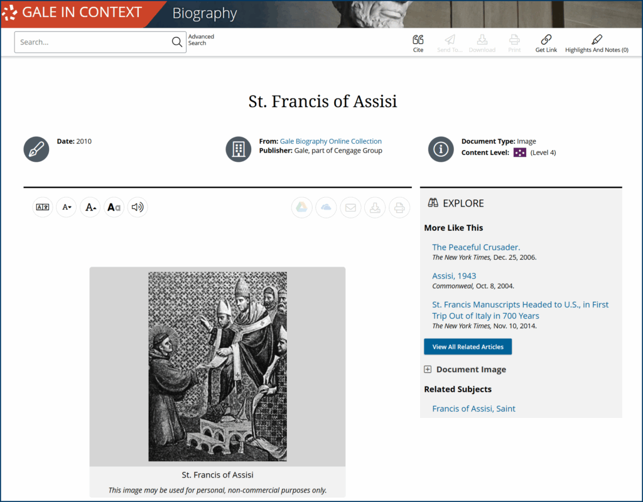Open the Advanced Search link
This screenshot has height=502, width=643.
pos(201,40)
